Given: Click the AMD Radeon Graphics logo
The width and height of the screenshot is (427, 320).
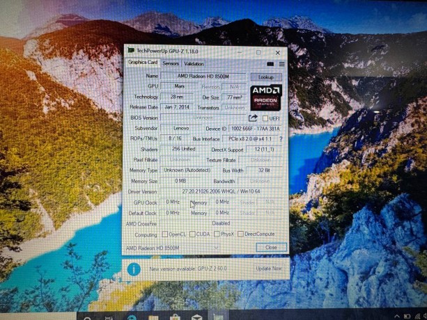Looking at the screenshot, I should [x=266, y=97].
